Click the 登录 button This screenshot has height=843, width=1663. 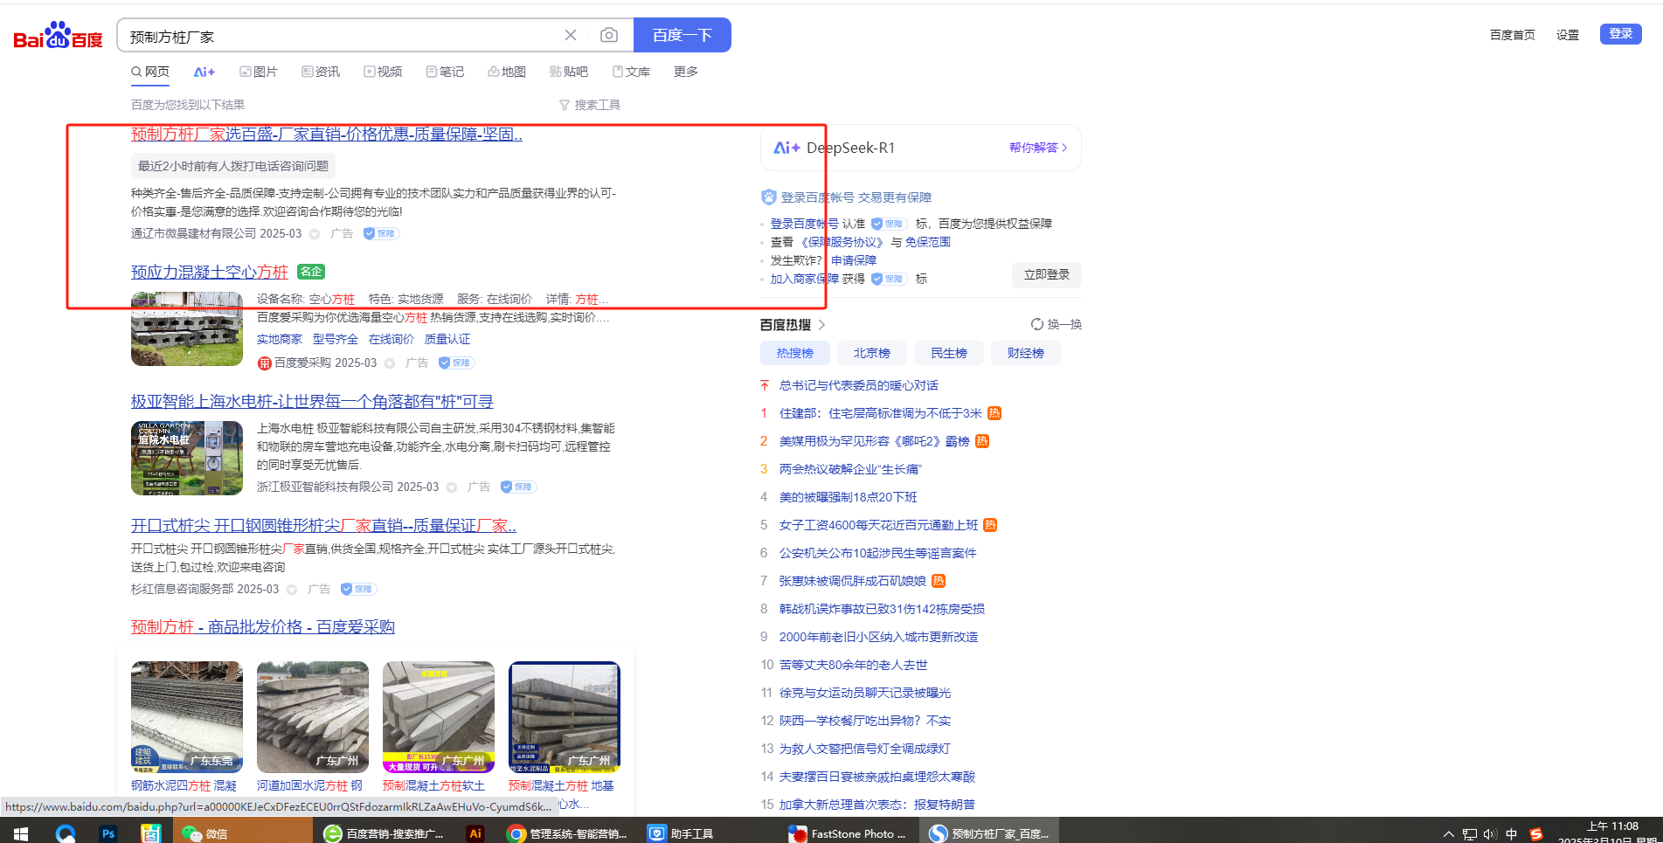pyautogui.click(x=1620, y=33)
